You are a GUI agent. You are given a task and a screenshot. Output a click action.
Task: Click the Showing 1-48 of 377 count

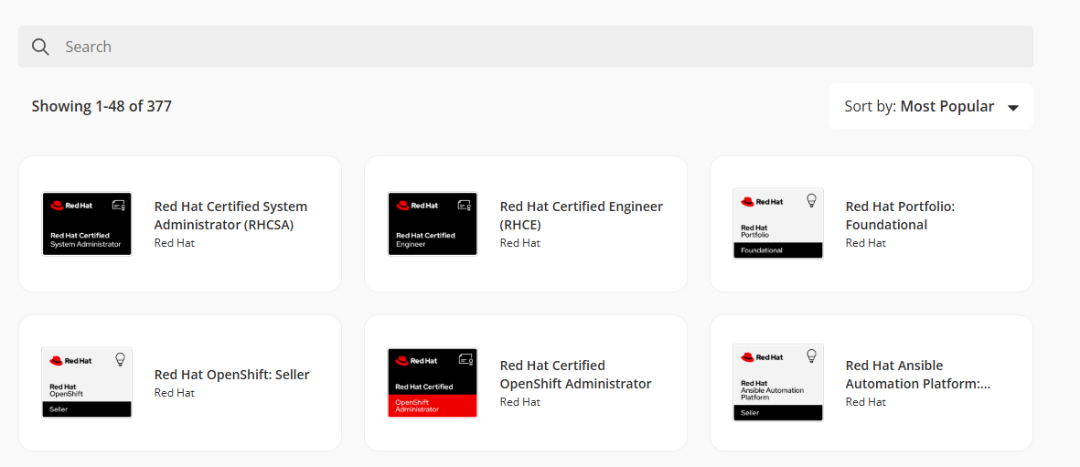click(102, 106)
